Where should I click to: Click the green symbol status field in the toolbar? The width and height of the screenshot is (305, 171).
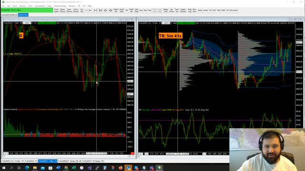[x=27, y=10]
